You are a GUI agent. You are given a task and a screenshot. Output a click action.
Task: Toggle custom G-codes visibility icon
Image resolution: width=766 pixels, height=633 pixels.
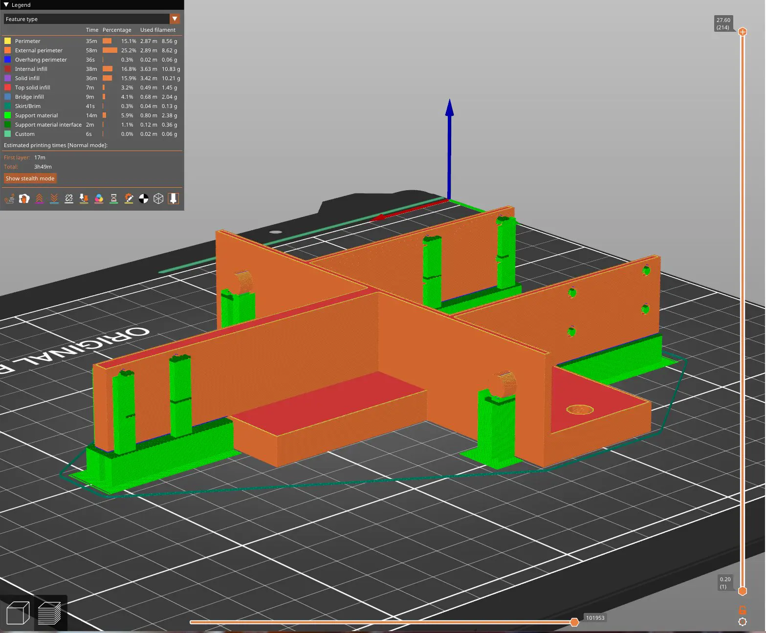click(x=129, y=198)
